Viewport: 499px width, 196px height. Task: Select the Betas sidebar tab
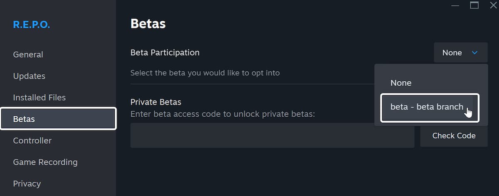[58, 119]
